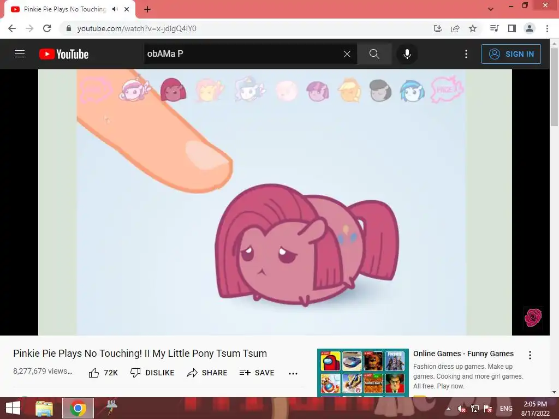Image resolution: width=559 pixels, height=419 pixels.
Task: Open more actions ellipsis under the video
Action: (293, 373)
